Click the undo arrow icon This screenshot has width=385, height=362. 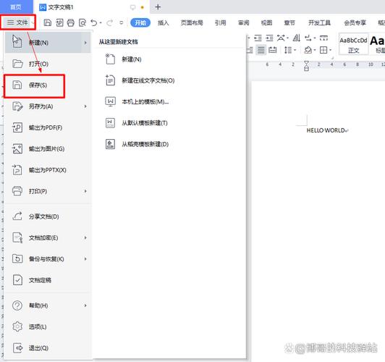pyautogui.click(x=94, y=23)
